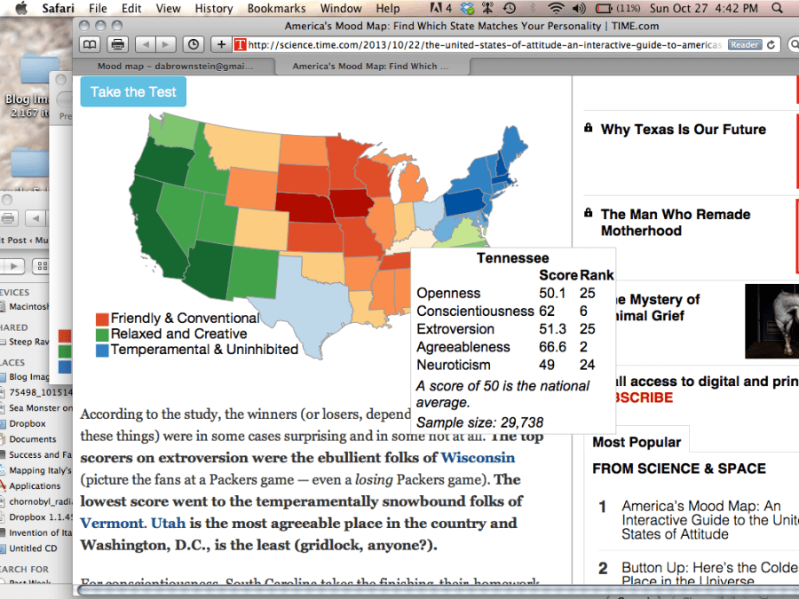Click the plus add bookmark button
Viewport: 799px width, 599px height.
click(221, 44)
